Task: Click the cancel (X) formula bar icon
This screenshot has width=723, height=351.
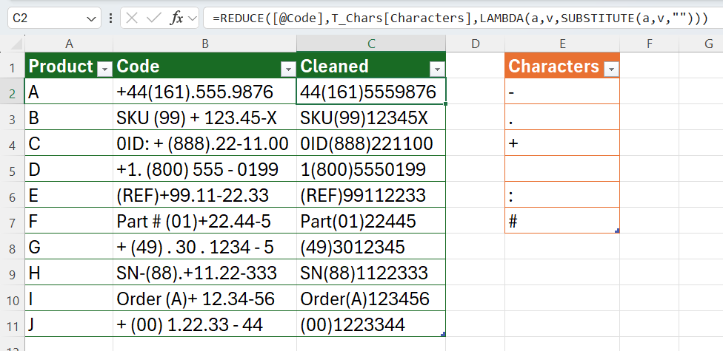Action: point(132,18)
